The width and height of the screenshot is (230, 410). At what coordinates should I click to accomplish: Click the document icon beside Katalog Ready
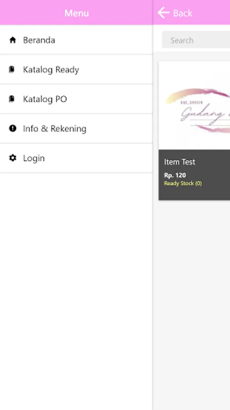[x=12, y=69]
